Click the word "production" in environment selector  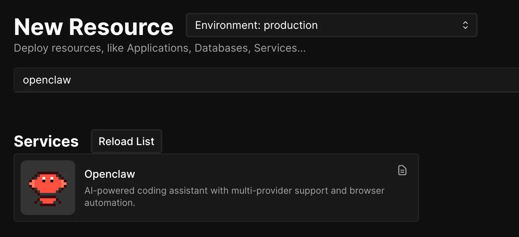(x=291, y=25)
